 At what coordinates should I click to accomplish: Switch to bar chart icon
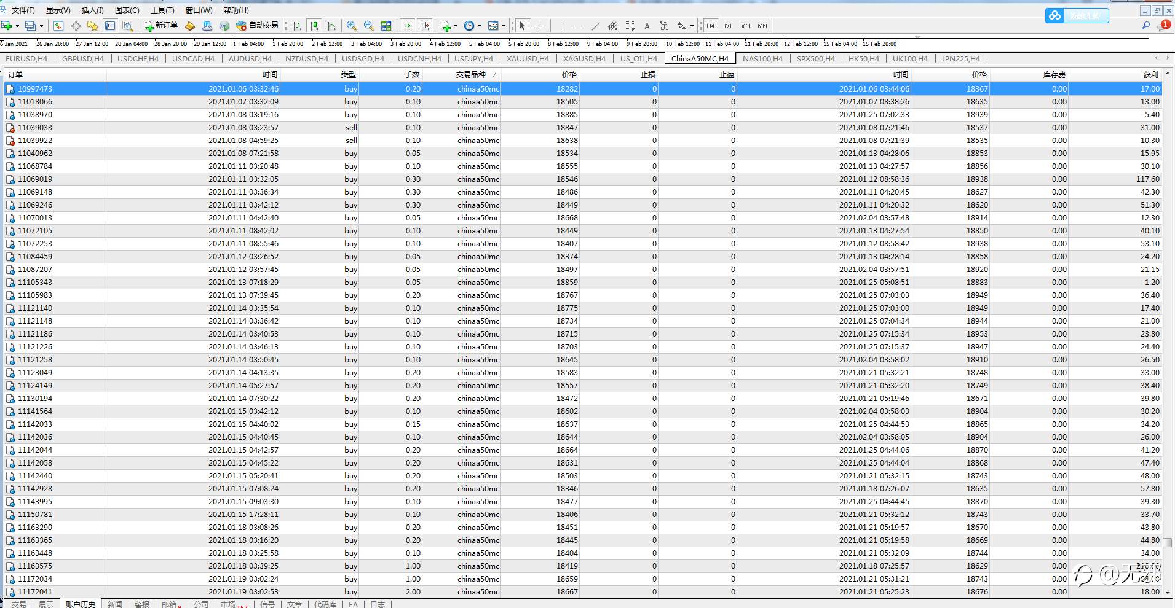297,26
